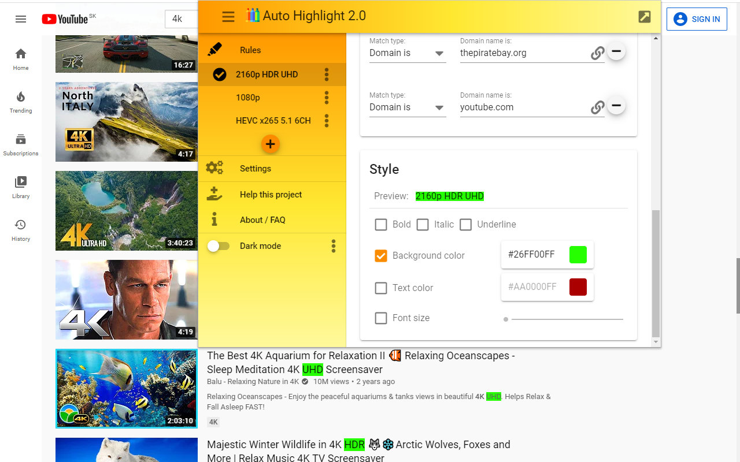Click the open-in-new-window arrow icon
The height and width of the screenshot is (462, 740).
coord(643,17)
